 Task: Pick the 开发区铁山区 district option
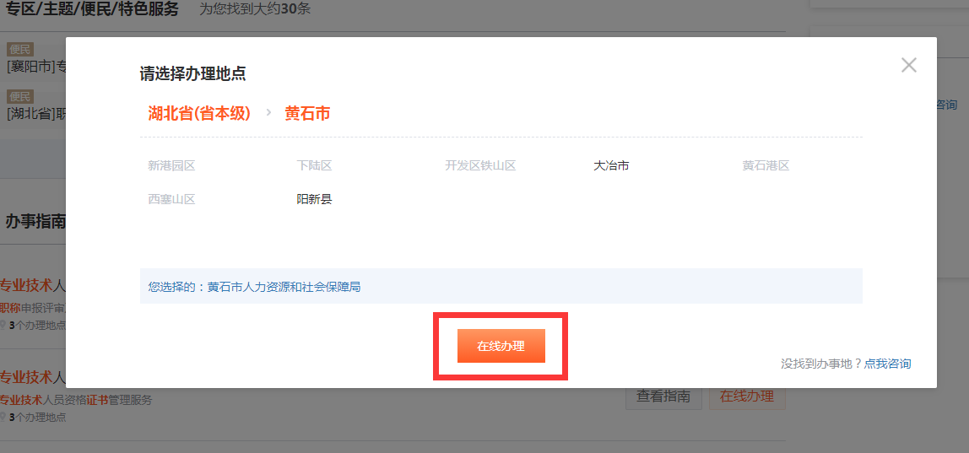pyautogui.click(x=480, y=166)
